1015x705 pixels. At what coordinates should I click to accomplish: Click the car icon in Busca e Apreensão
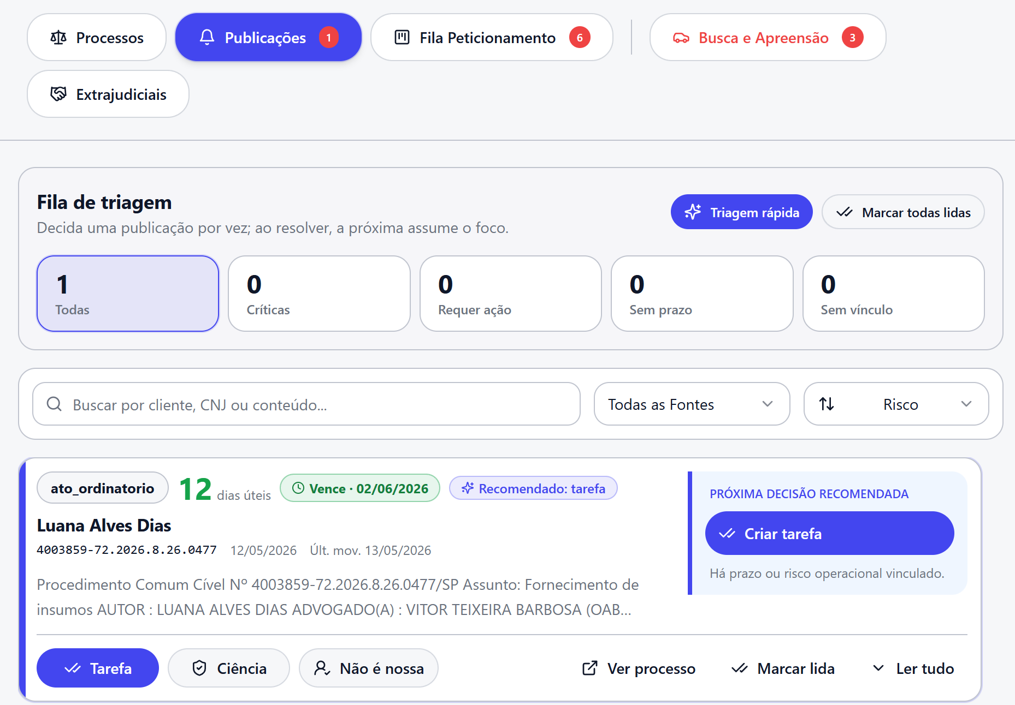coord(681,38)
